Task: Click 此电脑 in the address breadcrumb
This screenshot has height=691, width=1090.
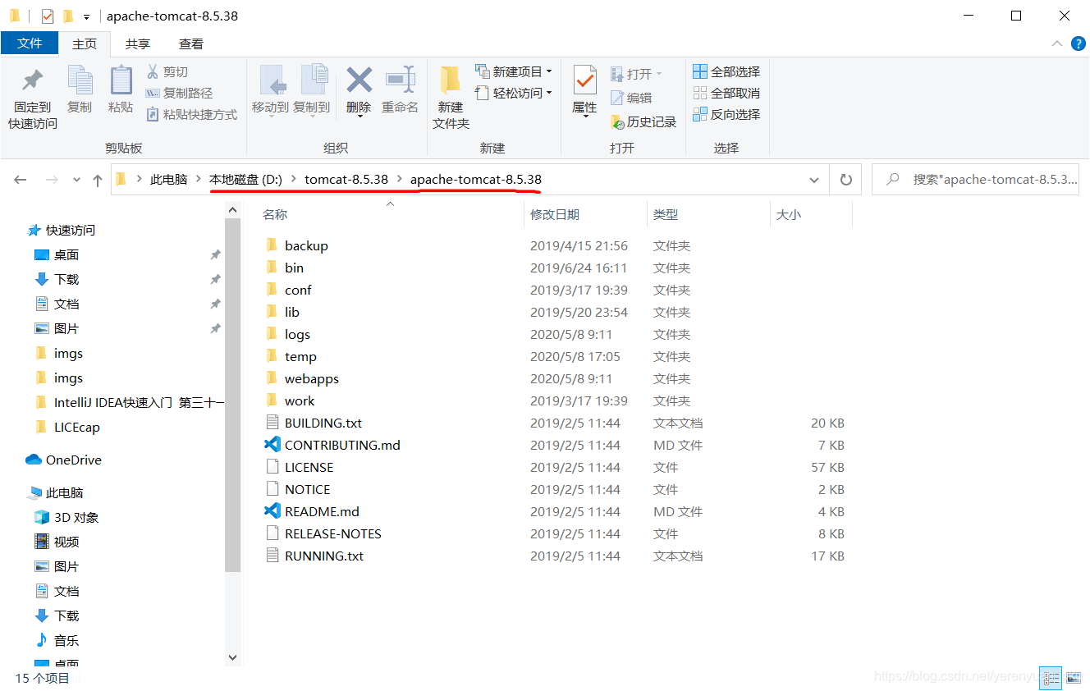Action: click(168, 180)
